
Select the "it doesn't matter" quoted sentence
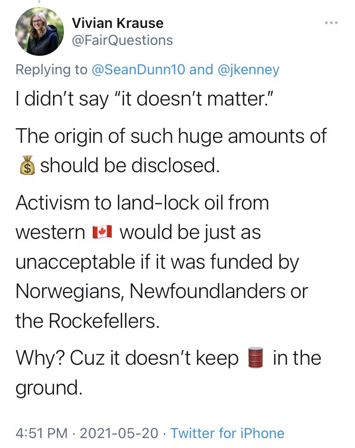(194, 98)
